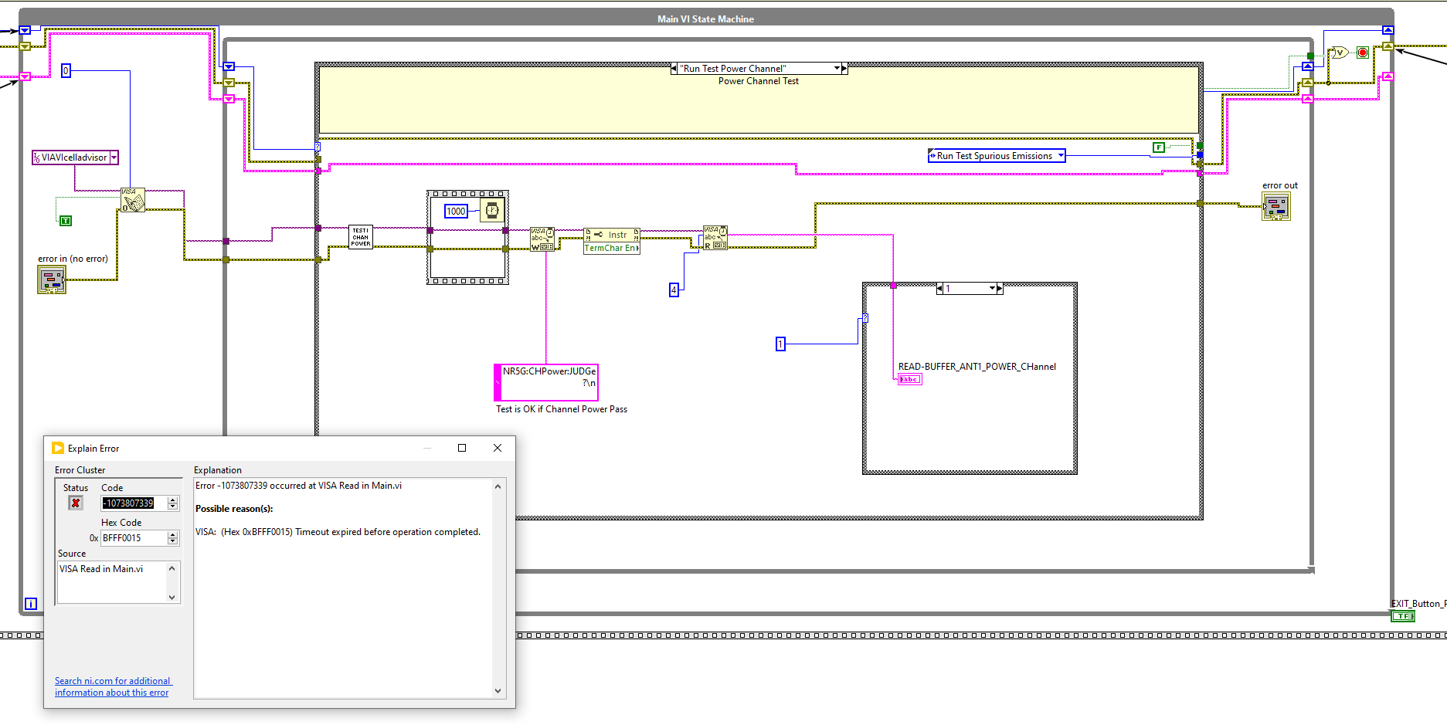Image resolution: width=1447 pixels, height=725 pixels.
Task: Click the error Code input field
Action: point(134,503)
